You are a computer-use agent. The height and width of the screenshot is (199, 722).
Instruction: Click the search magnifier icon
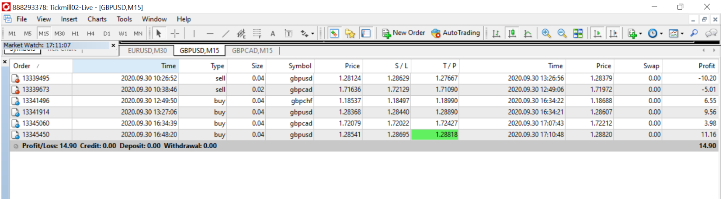tap(694, 33)
